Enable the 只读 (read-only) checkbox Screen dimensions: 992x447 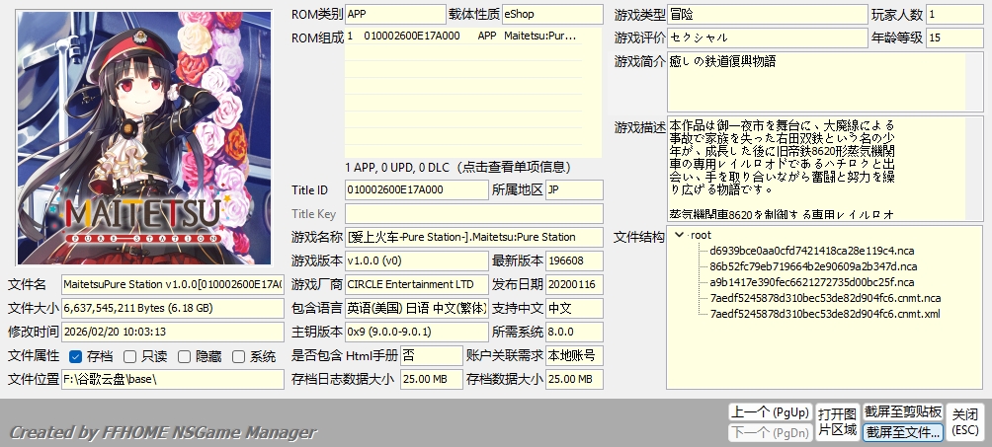(130, 356)
